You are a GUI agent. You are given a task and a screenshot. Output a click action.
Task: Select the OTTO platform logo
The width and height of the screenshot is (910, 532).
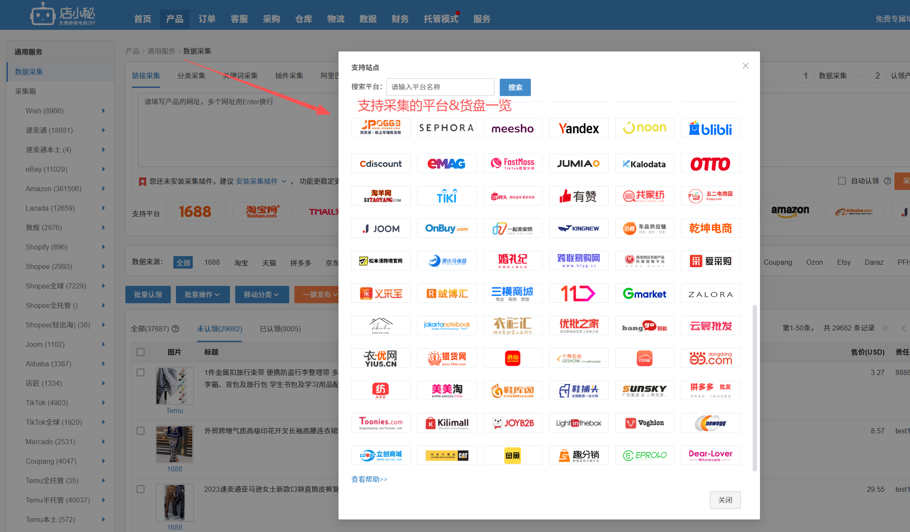tap(710, 163)
